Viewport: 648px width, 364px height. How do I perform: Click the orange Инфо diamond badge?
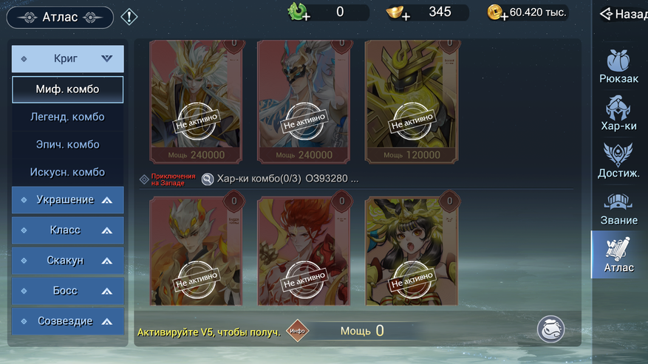coord(298,331)
